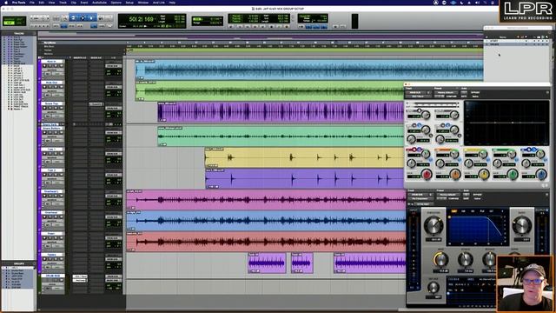Select the Tom 1 yellow audio clip

304,157
